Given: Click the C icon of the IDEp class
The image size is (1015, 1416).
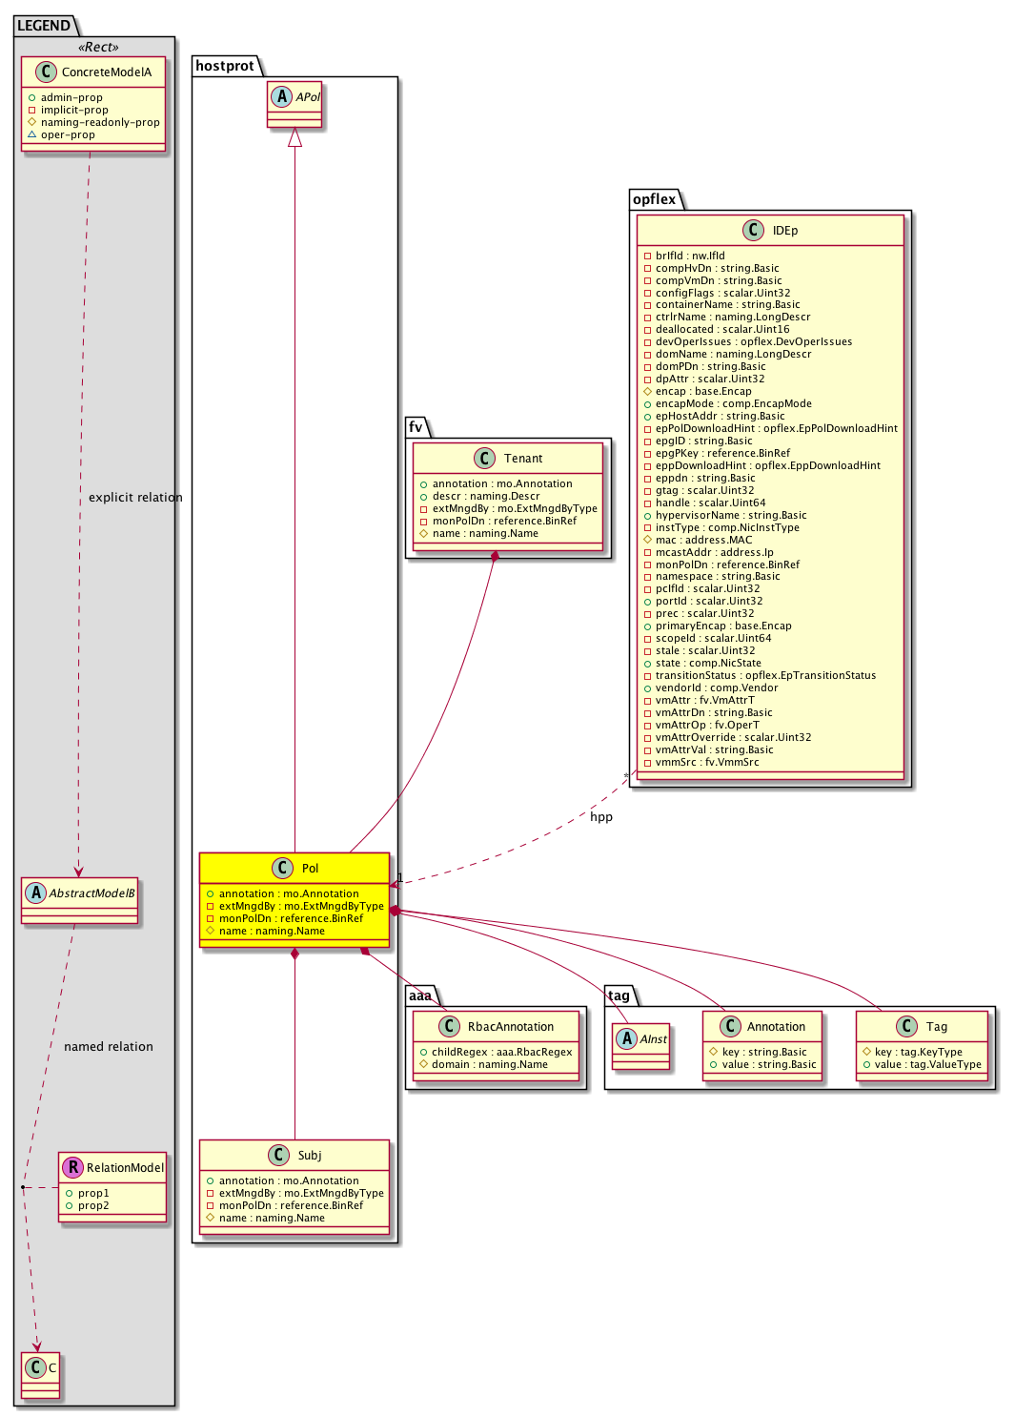Looking at the screenshot, I should click(753, 230).
